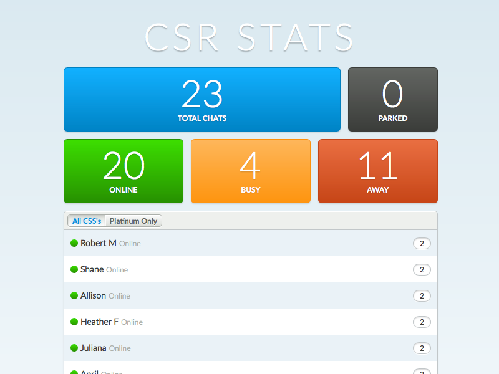Click the badge next to Heather F
This screenshot has height=374, width=499.
point(422,322)
